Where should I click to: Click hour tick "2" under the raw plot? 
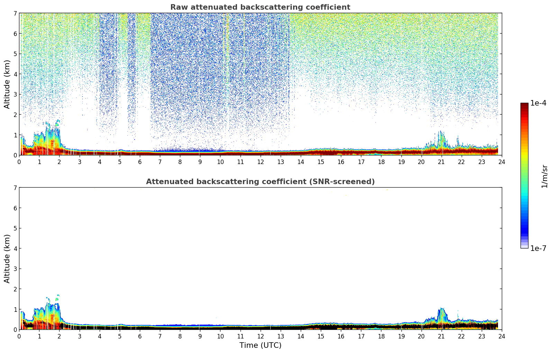click(x=59, y=162)
